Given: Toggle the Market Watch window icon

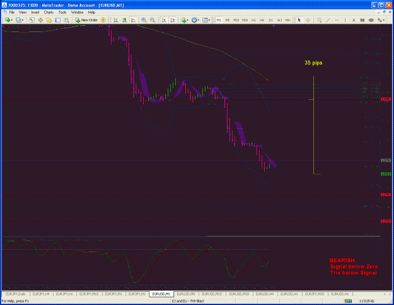Looking at the screenshot, I should tap(32, 20).
